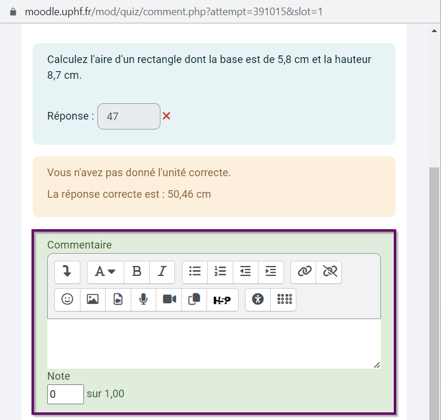
Task: Toggle bold formatting in comment editor
Action: tap(136, 271)
